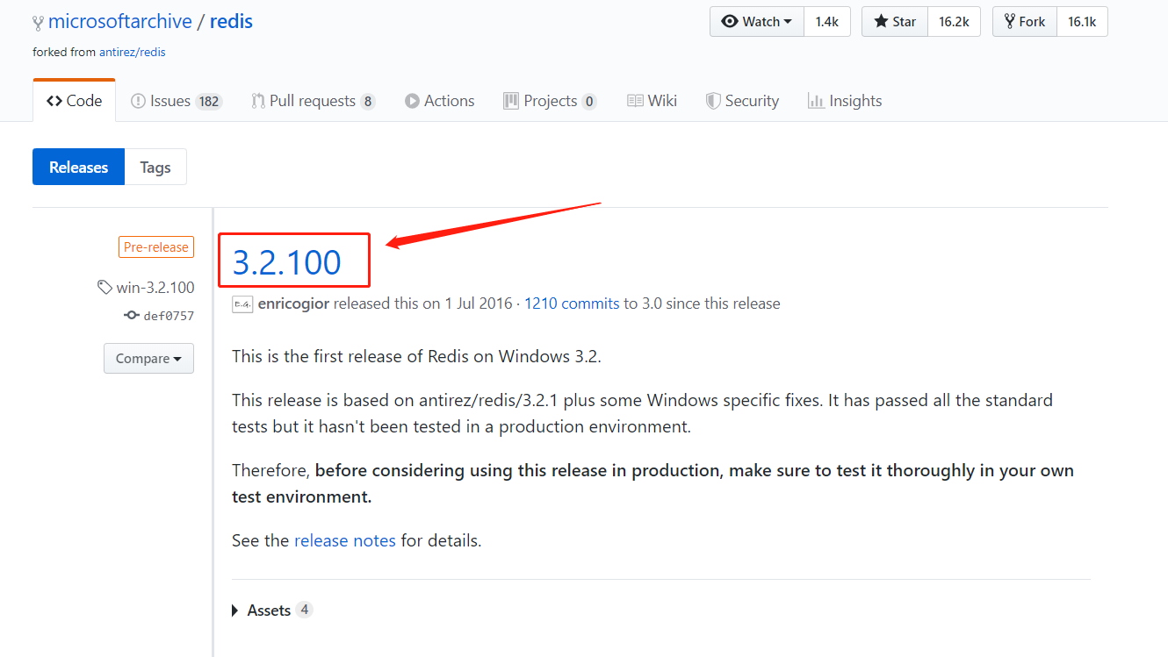This screenshot has height=657, width=1168.
Task: Switch to the Projects tab
Action: [549, 101]
